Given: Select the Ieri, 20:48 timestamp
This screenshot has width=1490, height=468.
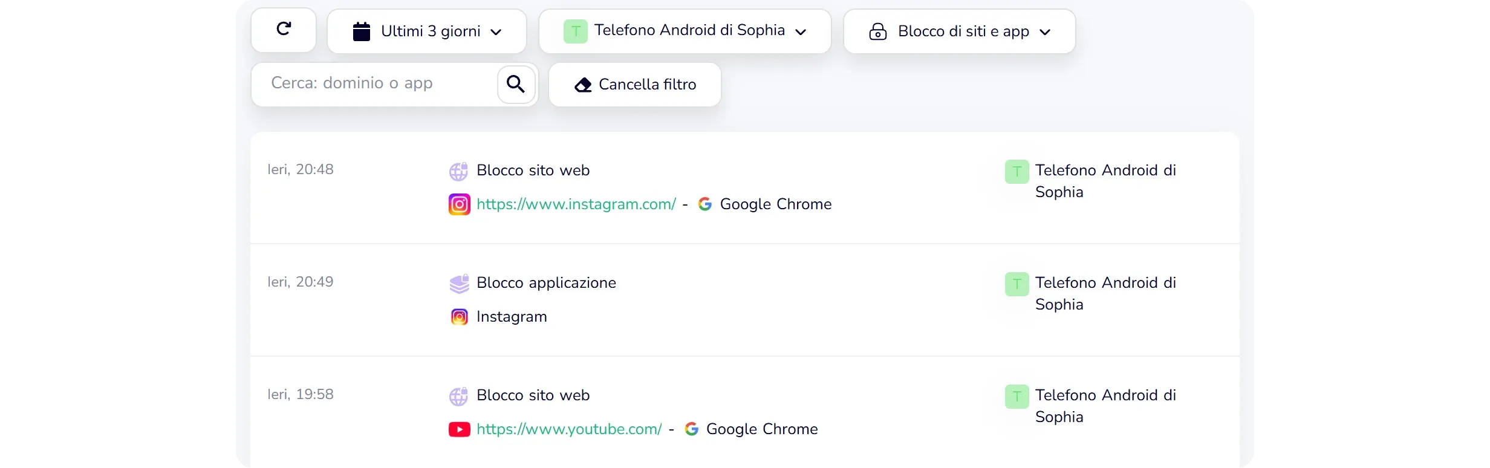Looking at the screenshot, I should pos(301,169).
